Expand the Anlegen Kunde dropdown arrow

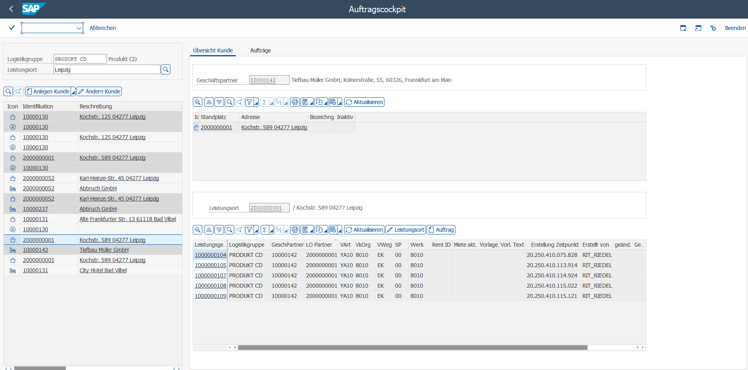(x=73, y=91)
